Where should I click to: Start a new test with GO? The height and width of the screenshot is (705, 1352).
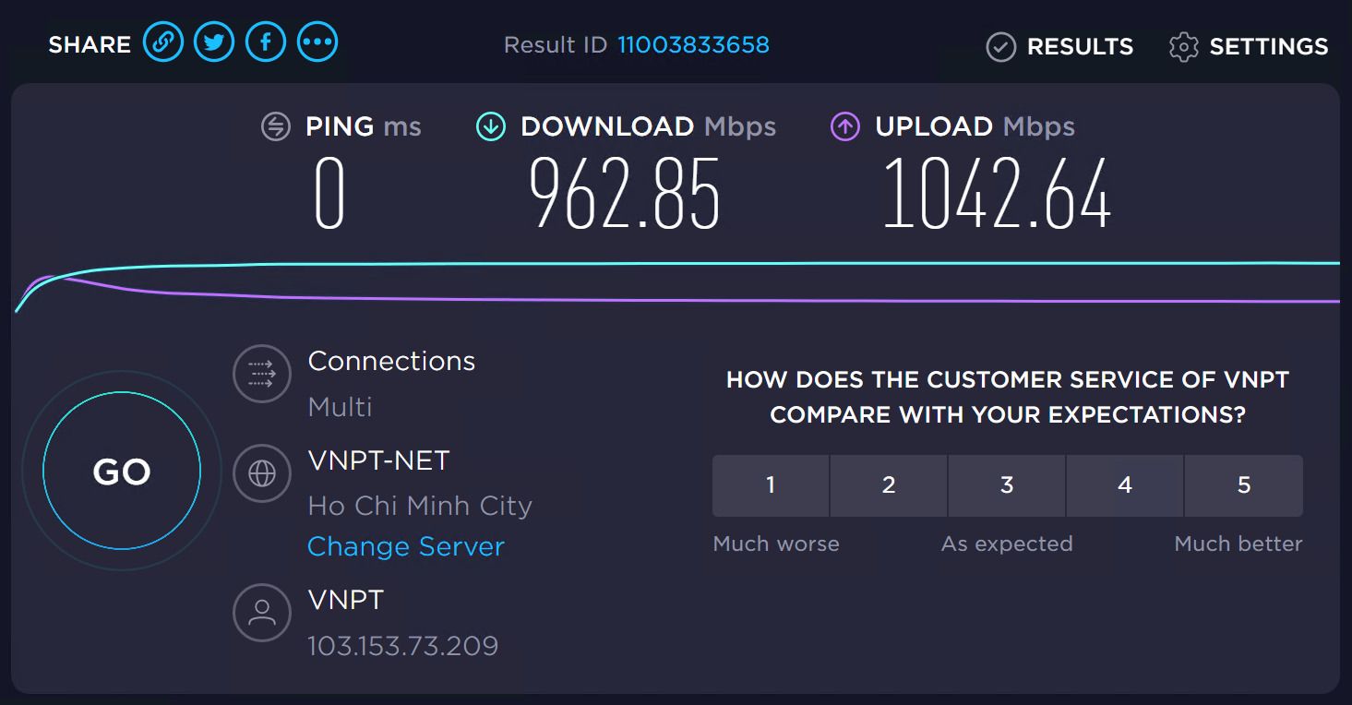122,472
